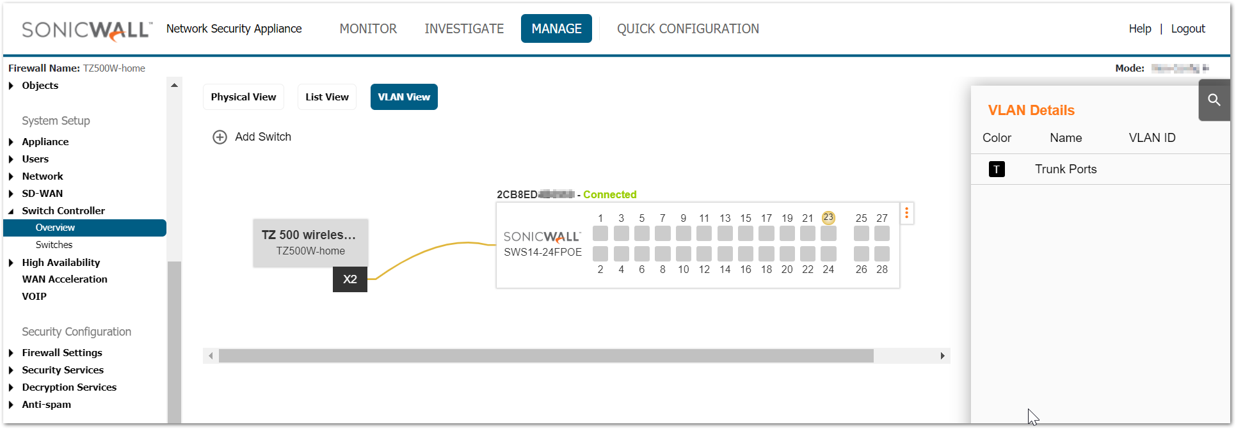Select highlighted port 23 on the switch
Viewport: 1236px width, 429px height.
tap(828, 233)
